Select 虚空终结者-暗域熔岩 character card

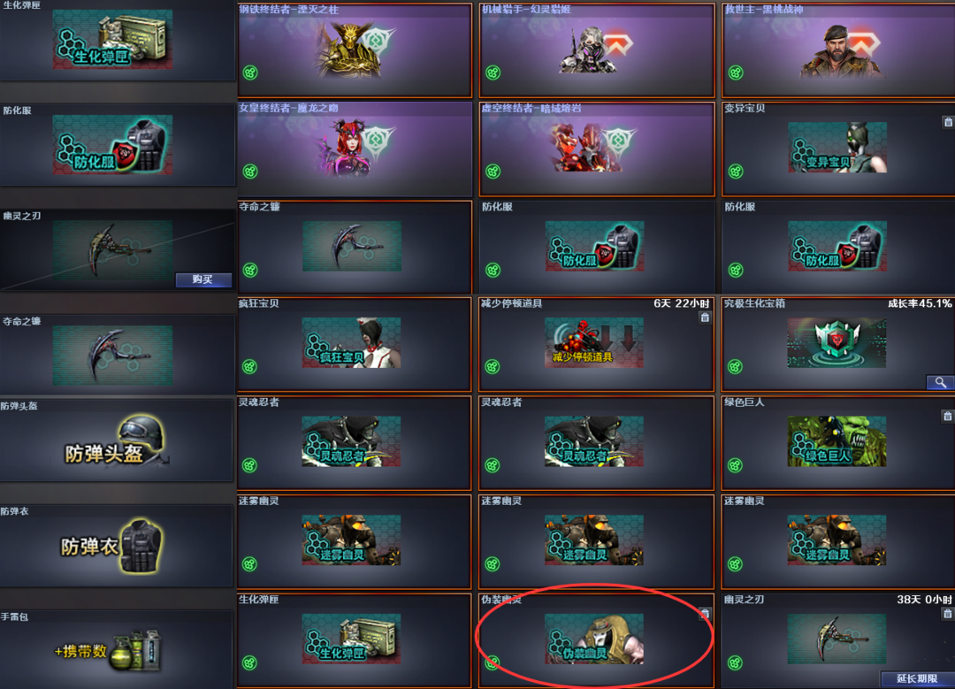(x=596, y=149)
